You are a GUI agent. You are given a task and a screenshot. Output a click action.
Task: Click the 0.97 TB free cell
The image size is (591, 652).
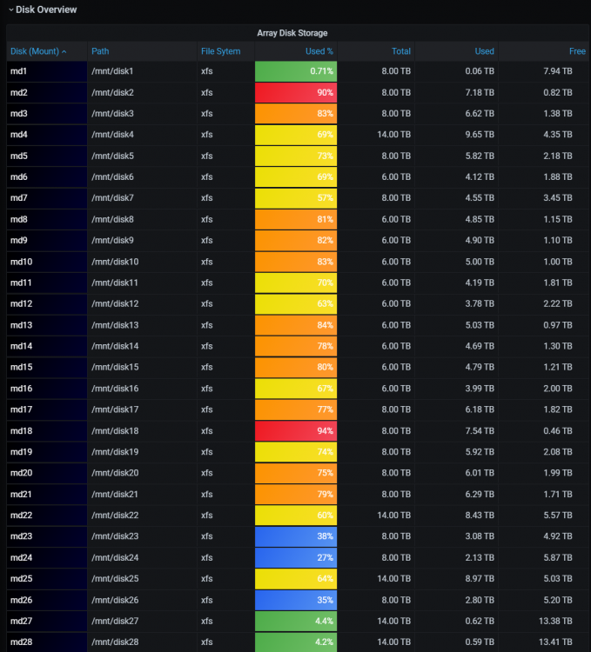[x=544, y=325]
